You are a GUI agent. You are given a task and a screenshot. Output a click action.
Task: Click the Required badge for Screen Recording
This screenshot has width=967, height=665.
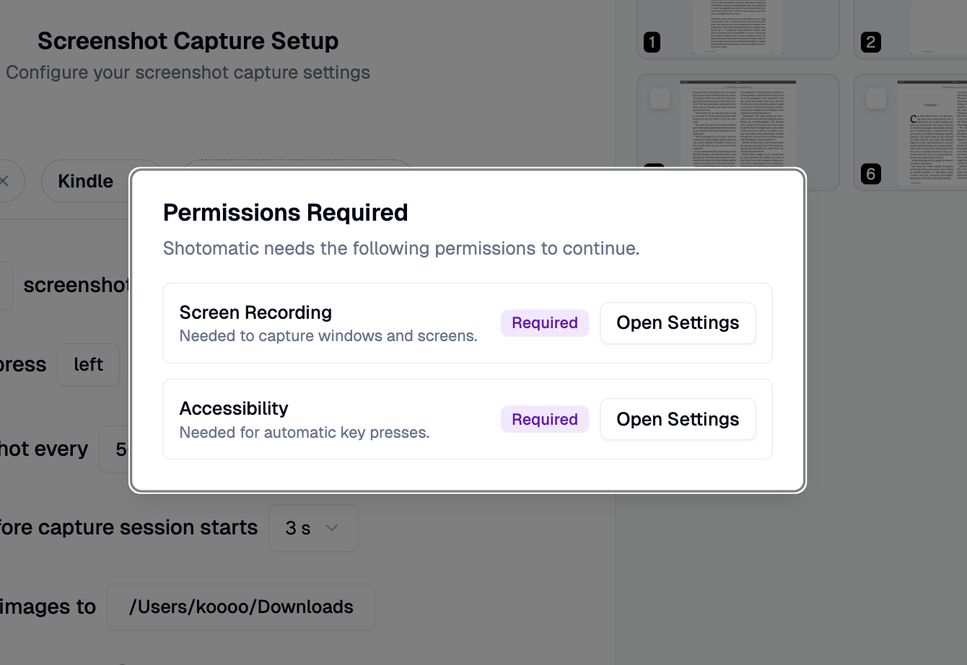coord(545,323)
